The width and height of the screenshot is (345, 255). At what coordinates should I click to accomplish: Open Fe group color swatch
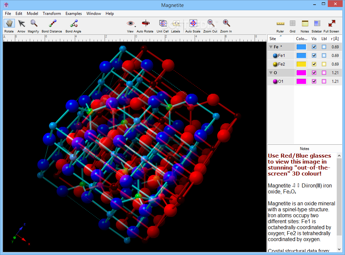point(301,47)
